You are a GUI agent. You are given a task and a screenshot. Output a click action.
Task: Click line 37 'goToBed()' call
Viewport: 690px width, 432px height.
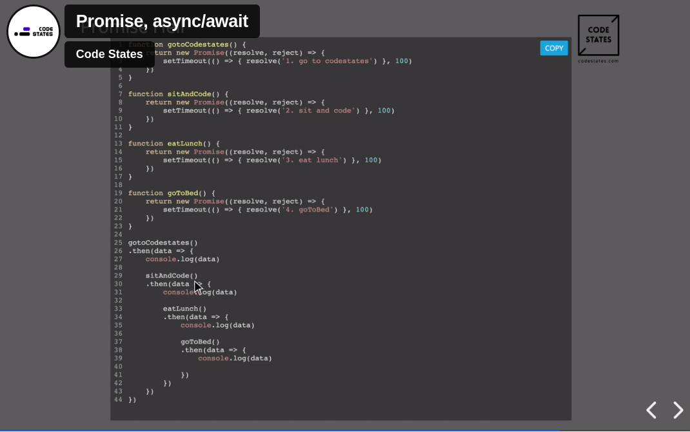(x=200, y=342)
